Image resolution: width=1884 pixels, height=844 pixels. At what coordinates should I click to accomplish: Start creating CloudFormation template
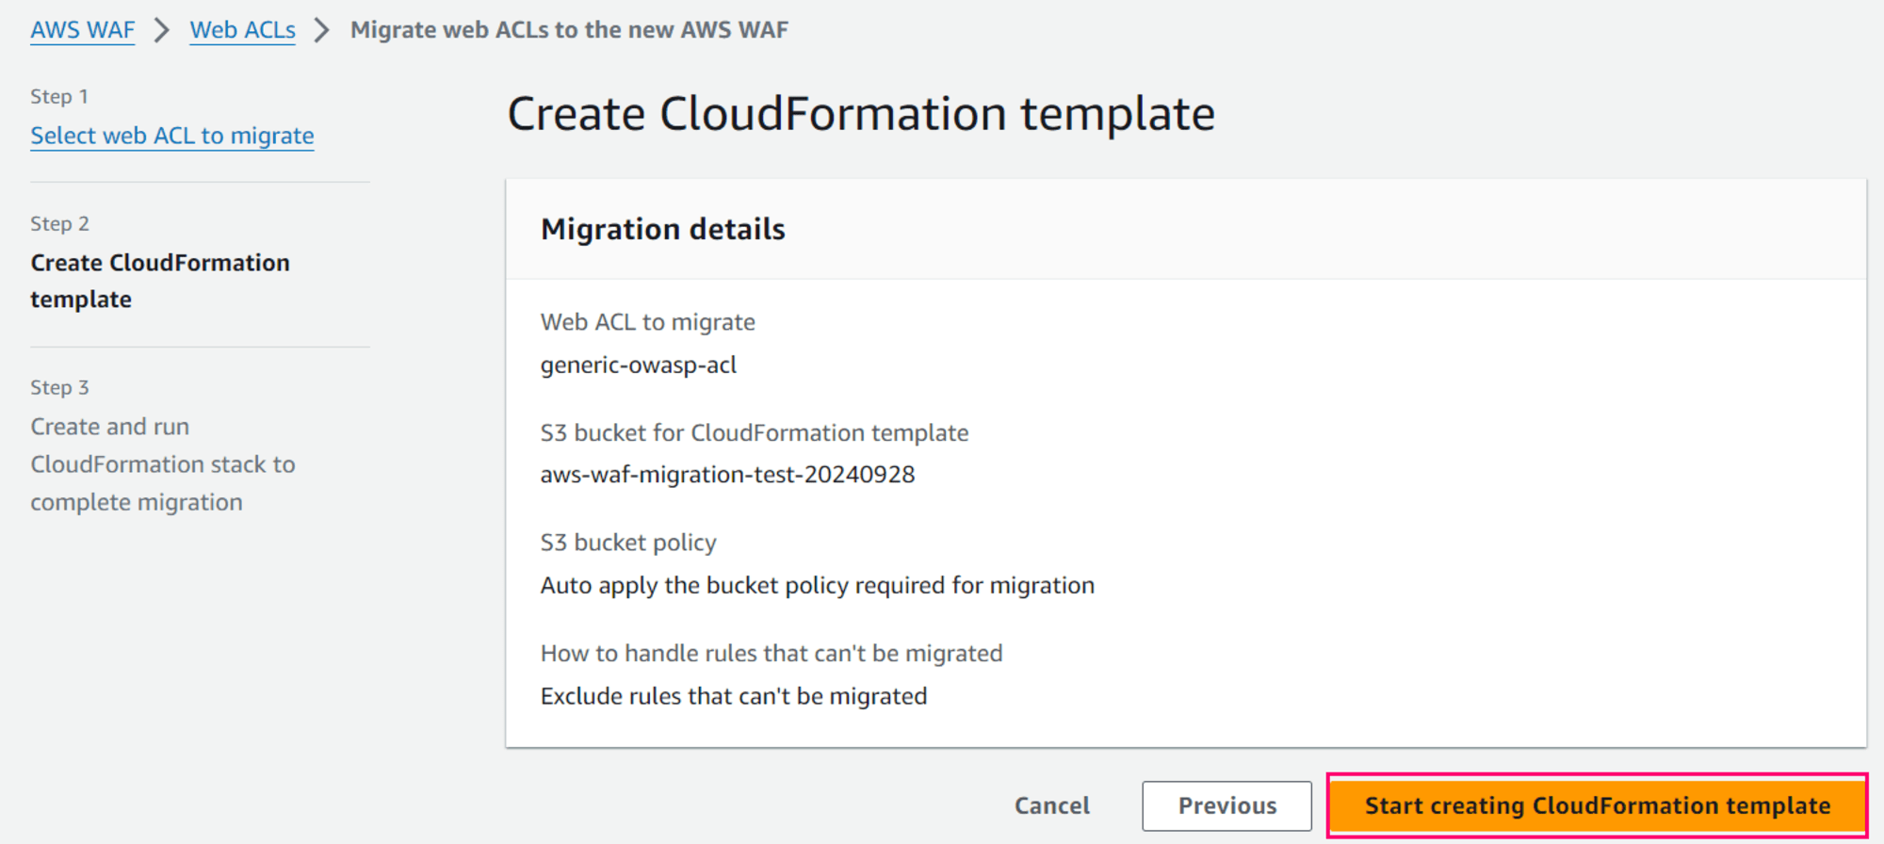click(1598, 805)
